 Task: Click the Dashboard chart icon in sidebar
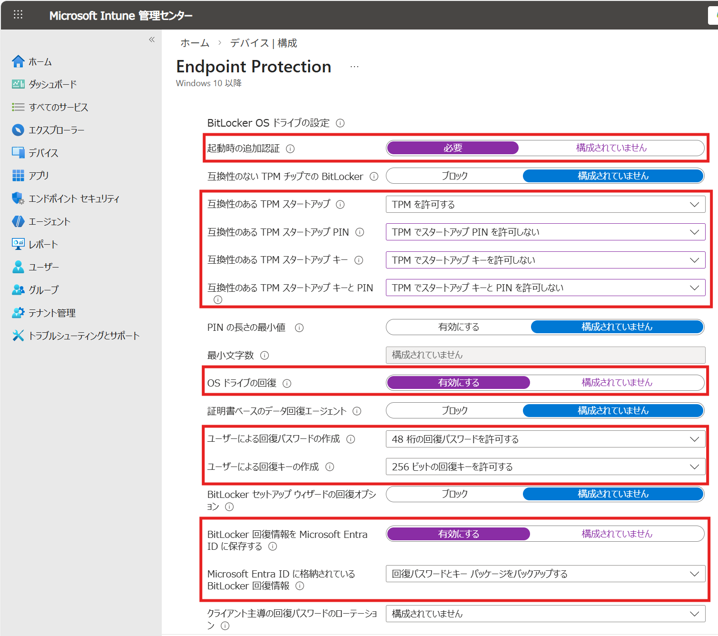coord(18,84)
